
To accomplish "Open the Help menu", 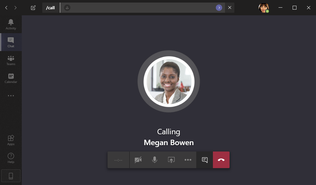I will click(11, 158).
